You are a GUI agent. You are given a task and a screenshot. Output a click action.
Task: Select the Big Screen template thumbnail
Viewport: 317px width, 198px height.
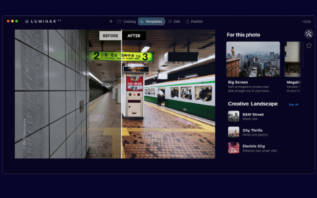tap(253, 59)
